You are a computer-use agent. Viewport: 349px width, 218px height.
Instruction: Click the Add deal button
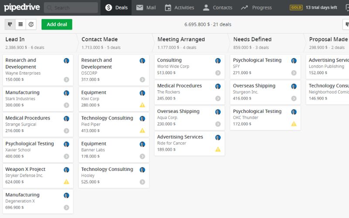(57, 24)
